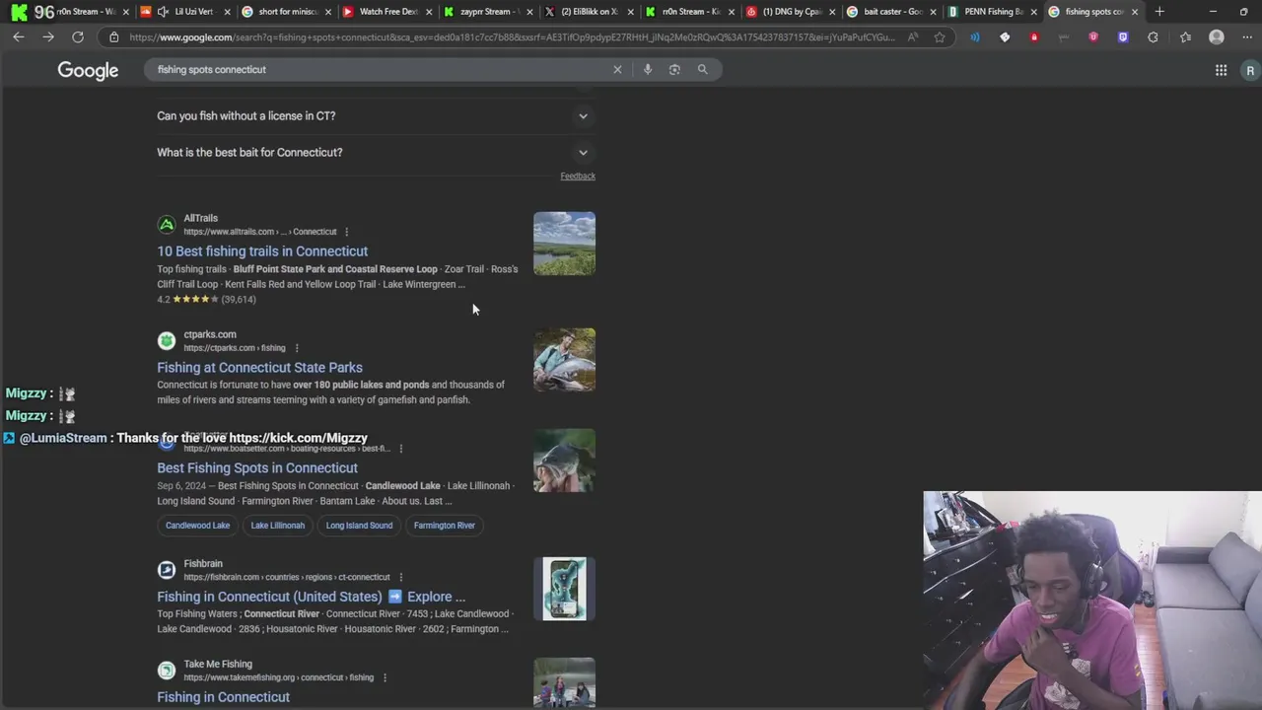Open 'Best Fishing Spots in Connecticut' link

tap(257, 468)
